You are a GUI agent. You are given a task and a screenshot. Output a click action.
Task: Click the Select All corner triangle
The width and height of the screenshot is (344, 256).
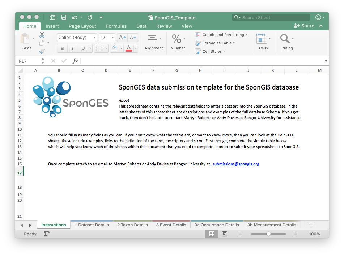[x=20, y=70]
